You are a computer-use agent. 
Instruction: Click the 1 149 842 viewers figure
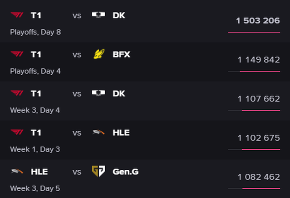(258, 60)
